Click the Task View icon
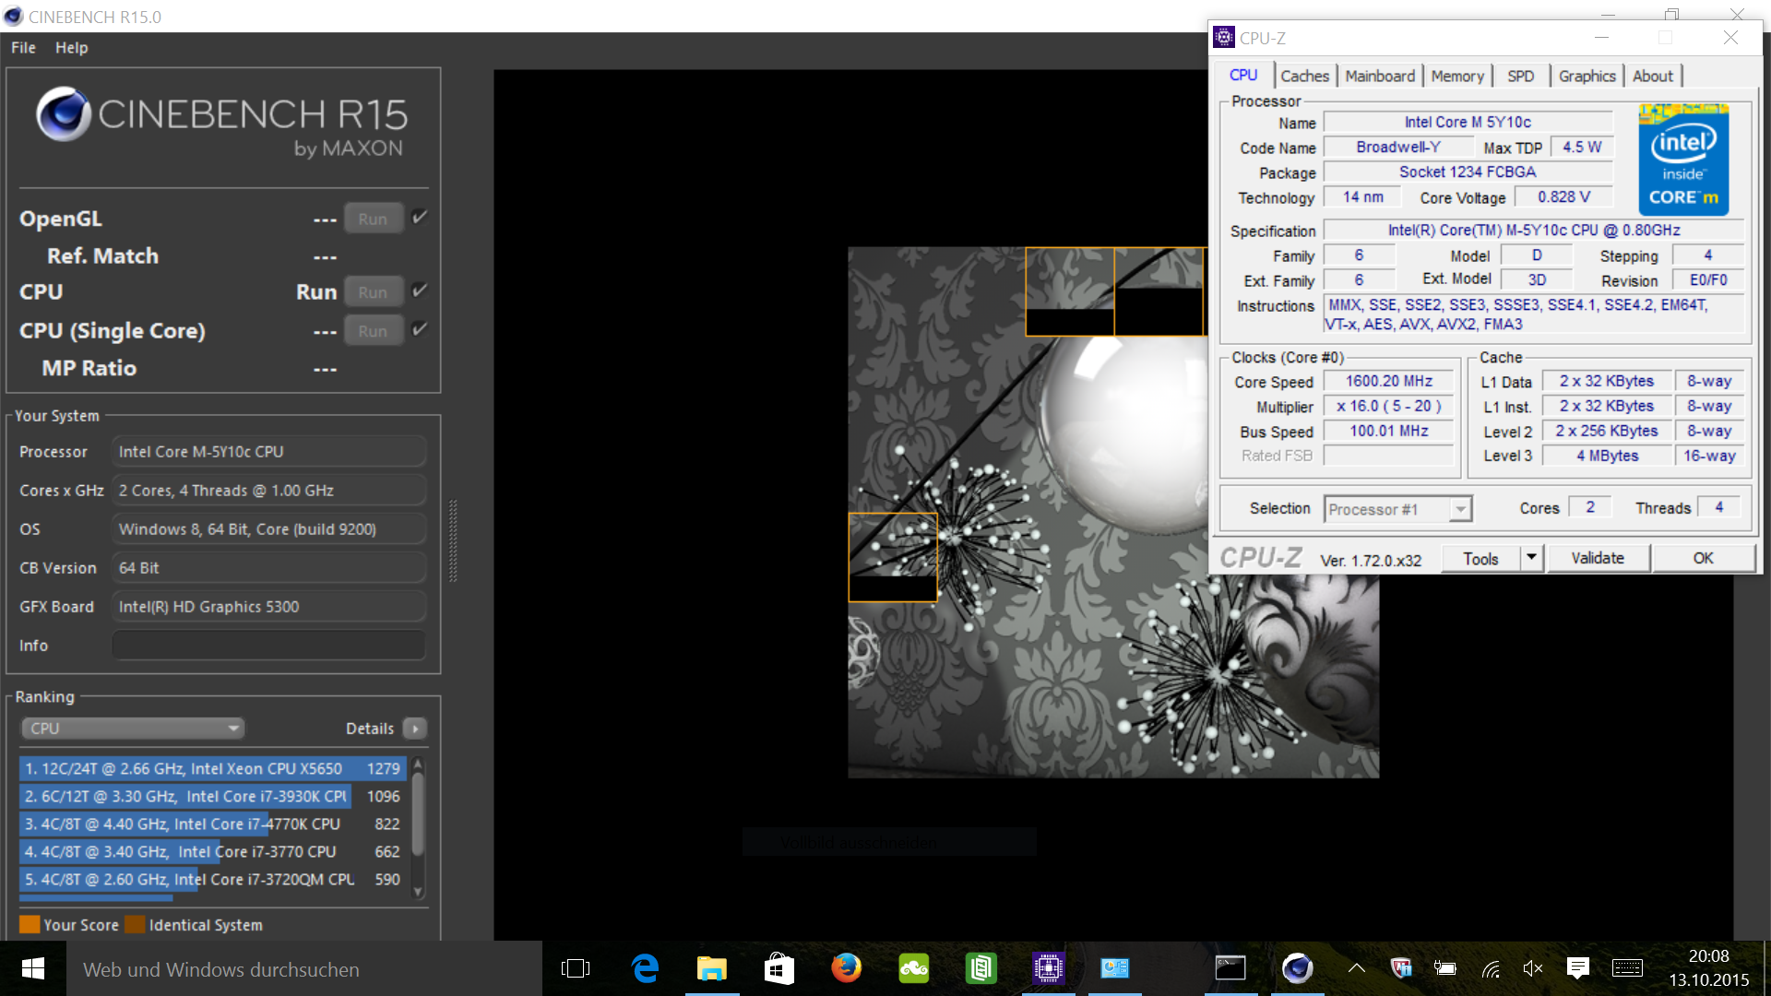The width and height of the screenshot is (1771, 996). (576, 968)
